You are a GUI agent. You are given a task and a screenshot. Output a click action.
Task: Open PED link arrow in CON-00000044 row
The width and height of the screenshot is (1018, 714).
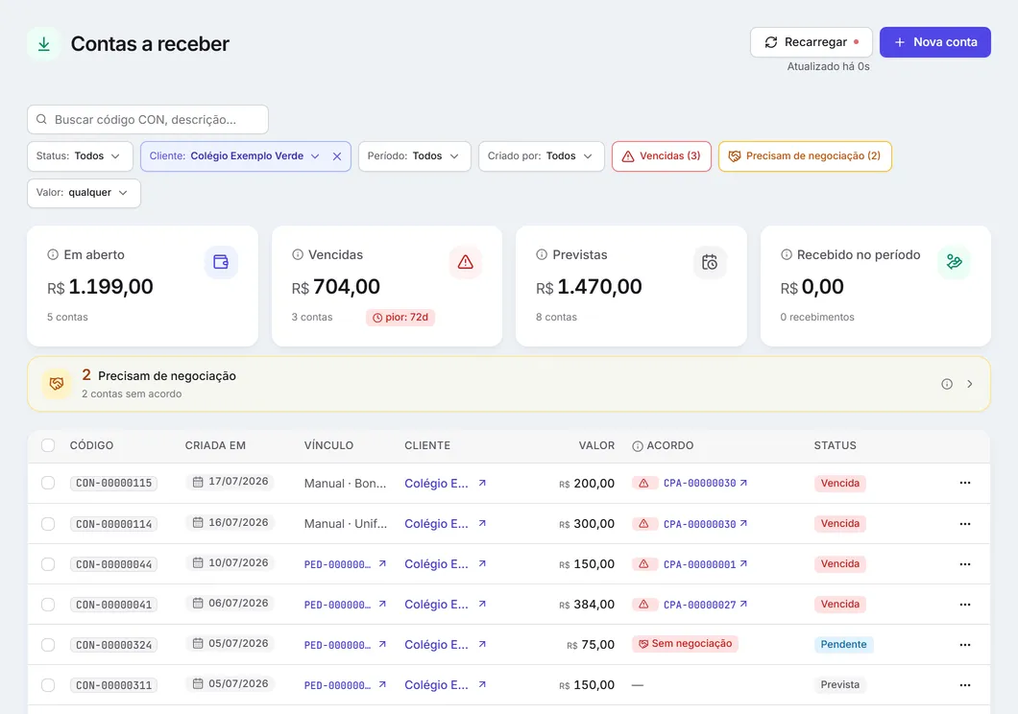382,563
